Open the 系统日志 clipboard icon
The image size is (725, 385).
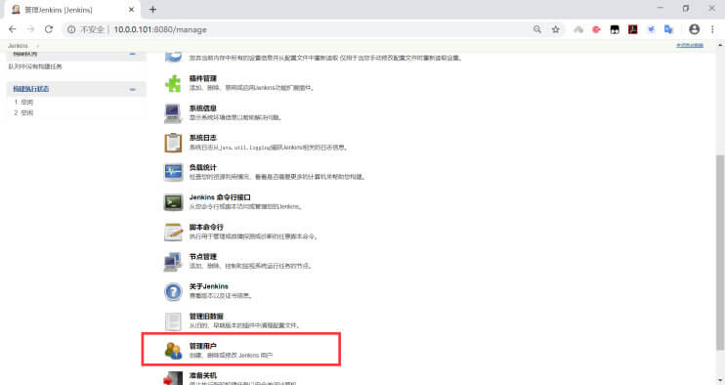click(173, 143)
